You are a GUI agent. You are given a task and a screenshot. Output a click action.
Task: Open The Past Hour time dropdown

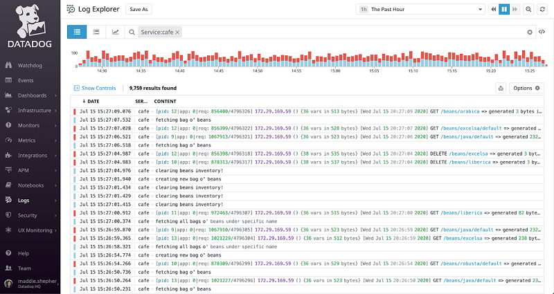[420, 10]
